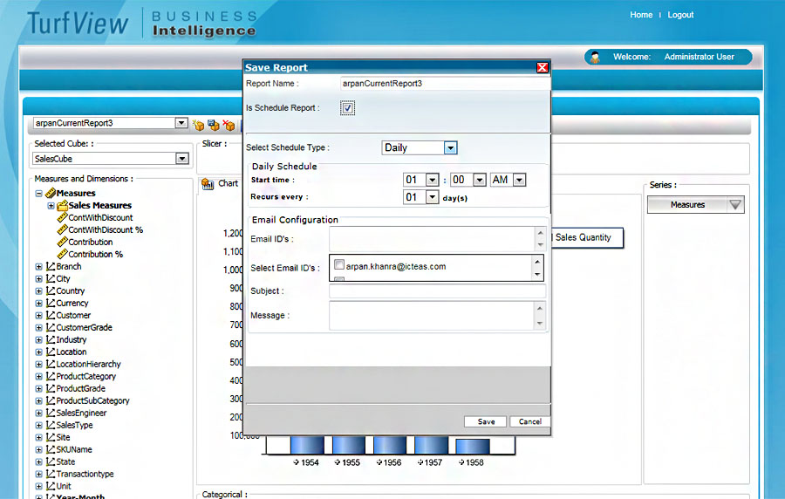
Task: Drill into the 1954 axis label icon
Action: coord(297,462)
